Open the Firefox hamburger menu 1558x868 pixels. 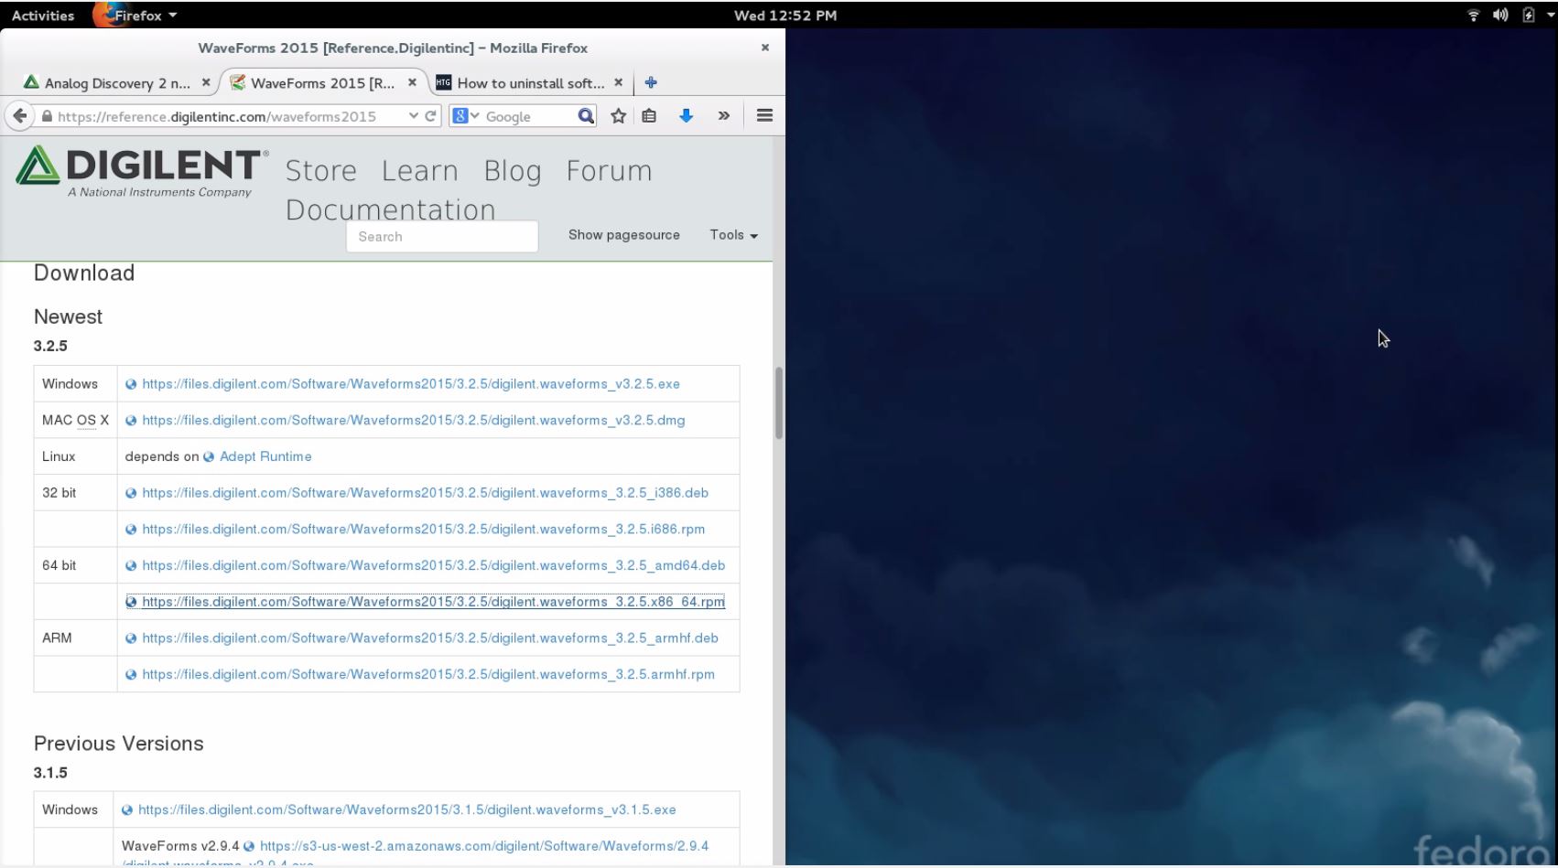[765, 115]
